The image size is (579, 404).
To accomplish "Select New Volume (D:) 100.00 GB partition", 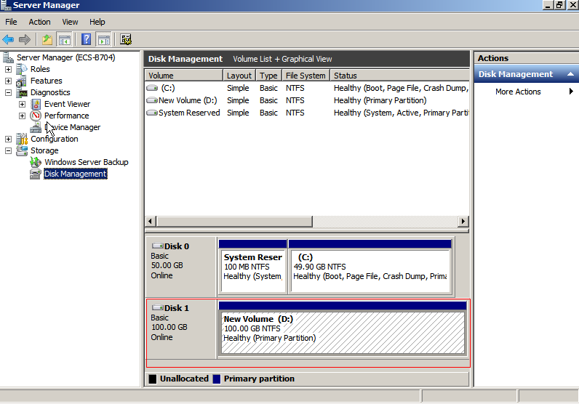I will pos(343,328).
